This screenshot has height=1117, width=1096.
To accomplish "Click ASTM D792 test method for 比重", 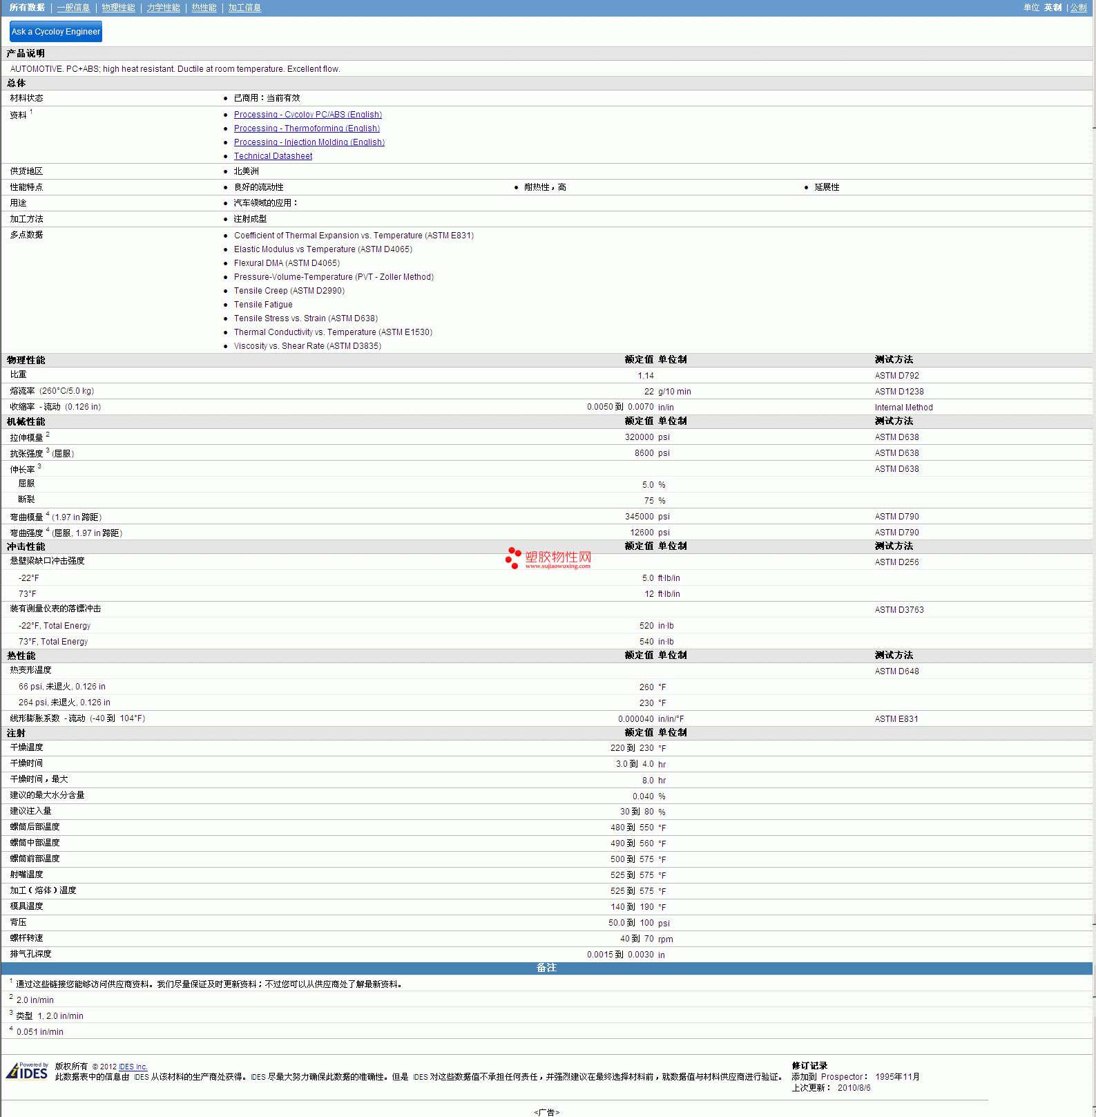I will pos(896,376).
